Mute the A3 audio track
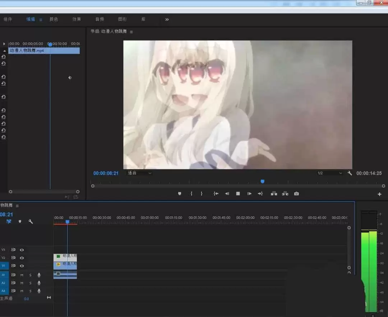The image size is (388, 317). (22, 291)
